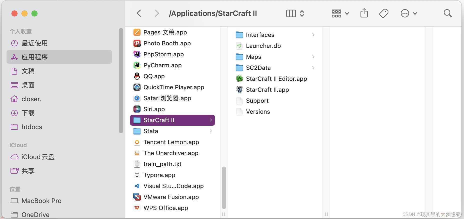This screenshot has height=219, width=464.
Task: Select the StarCraft II folder row
Action: coord(172,120)
